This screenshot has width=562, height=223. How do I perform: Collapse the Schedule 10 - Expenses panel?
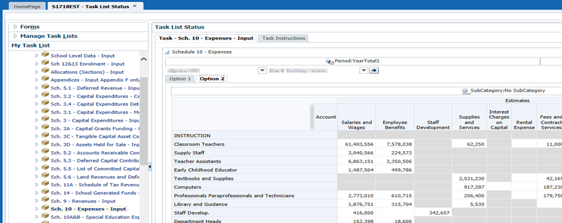[167, 52]
